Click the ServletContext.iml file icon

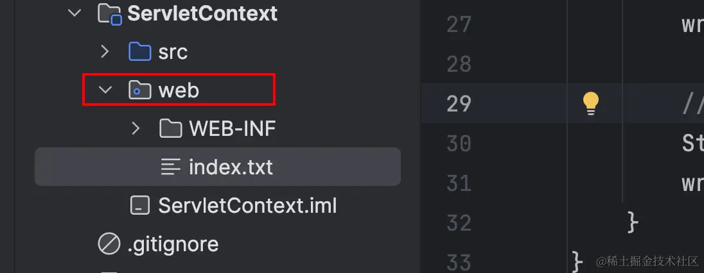click(x=139, y=205)
